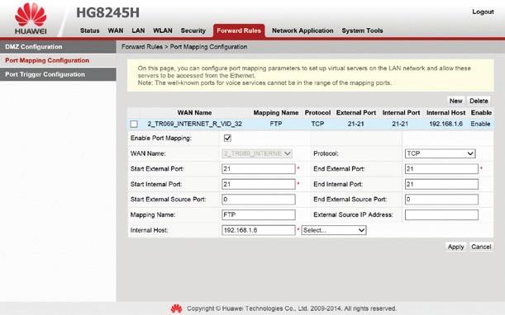Click the small Huawei logo in the footer
The height and width of the screenshot is (315, 505).
176,308
